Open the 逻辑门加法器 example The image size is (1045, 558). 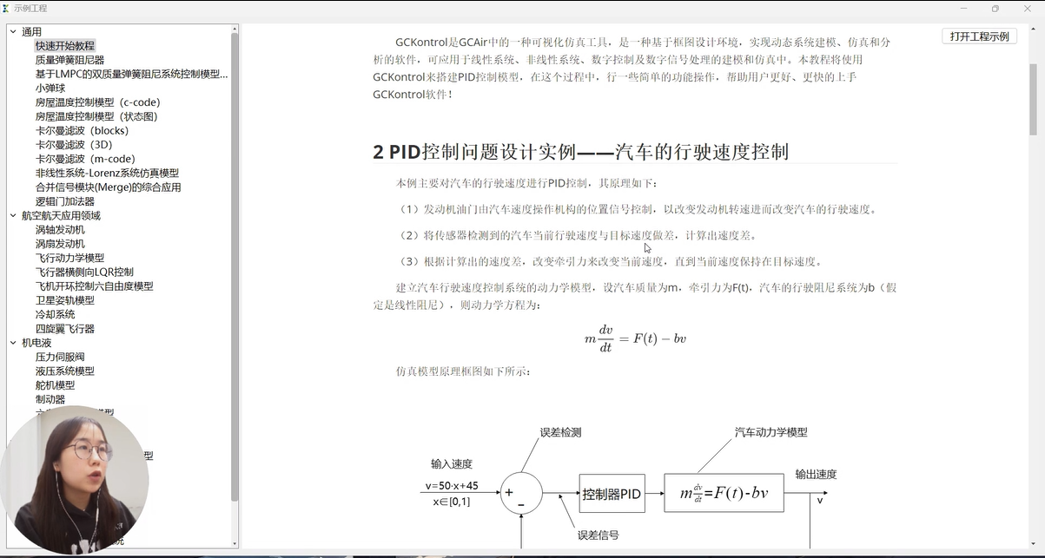click(65, 201)
